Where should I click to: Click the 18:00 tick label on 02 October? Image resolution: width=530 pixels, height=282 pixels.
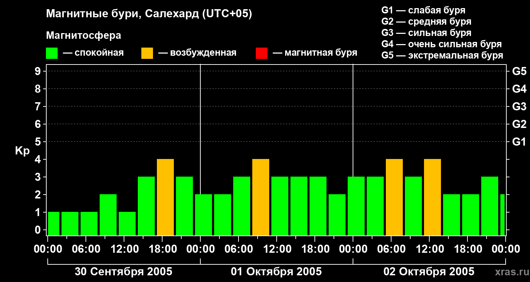click(x=467, y=249)
